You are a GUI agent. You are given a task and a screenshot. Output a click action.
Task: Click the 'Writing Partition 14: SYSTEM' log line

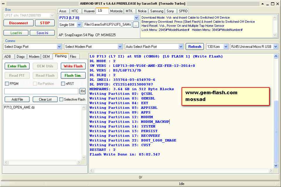click(x=123, y=126)
